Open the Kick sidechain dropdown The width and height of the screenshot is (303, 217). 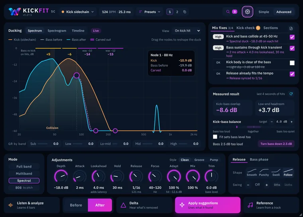(x=77, y=12)
